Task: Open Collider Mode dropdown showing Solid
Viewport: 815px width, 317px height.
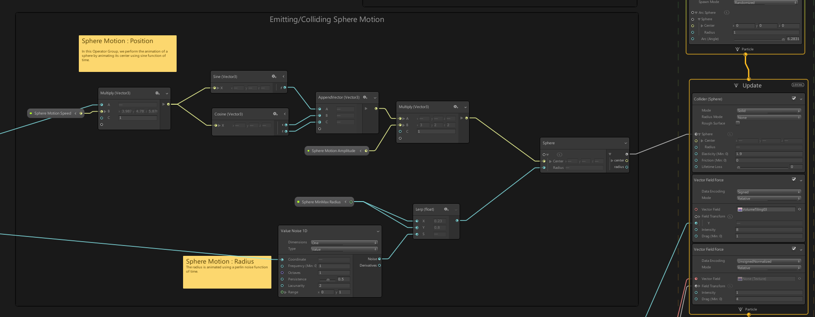Action: click(769, 111)
